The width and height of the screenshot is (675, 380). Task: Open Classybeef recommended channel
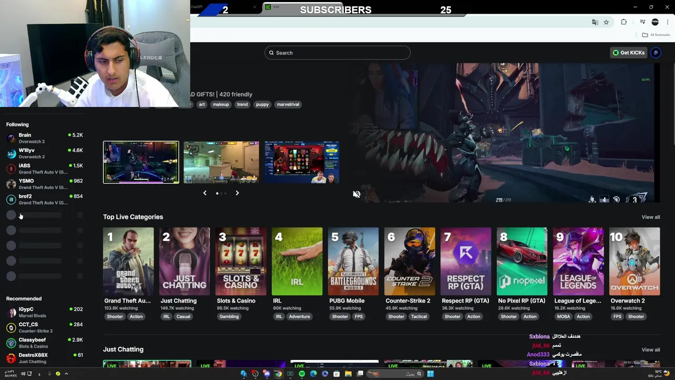pos(44,343)
